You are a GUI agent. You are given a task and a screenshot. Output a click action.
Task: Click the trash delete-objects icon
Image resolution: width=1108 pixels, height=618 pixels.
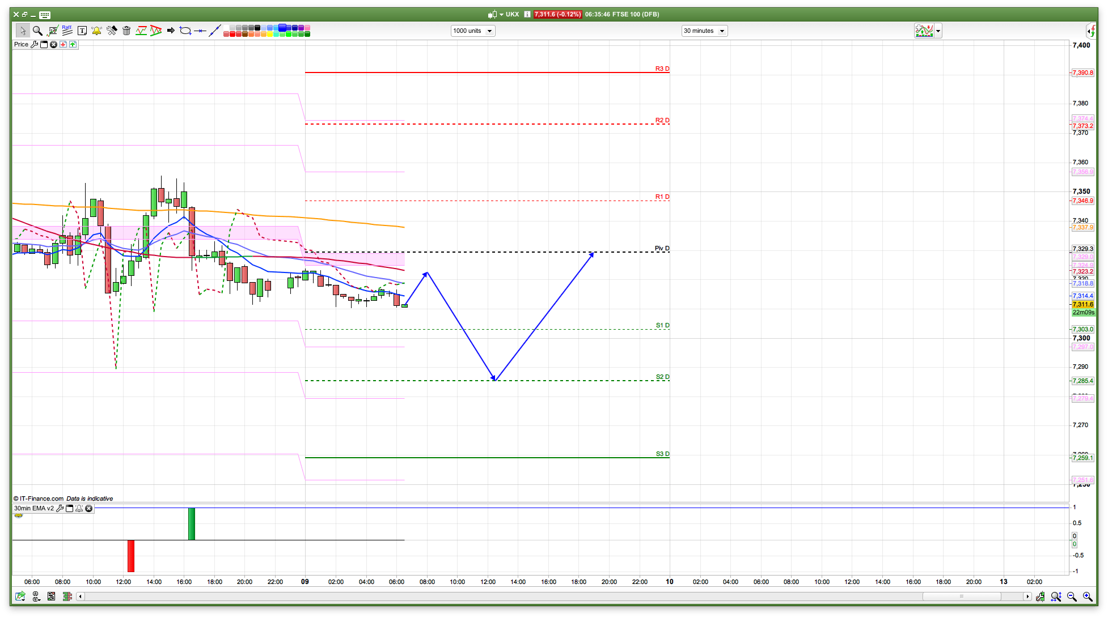(126, 31)
